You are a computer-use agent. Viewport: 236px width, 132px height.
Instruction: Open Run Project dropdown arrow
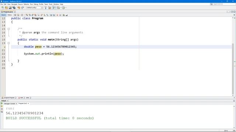click(x=56, y=8)
